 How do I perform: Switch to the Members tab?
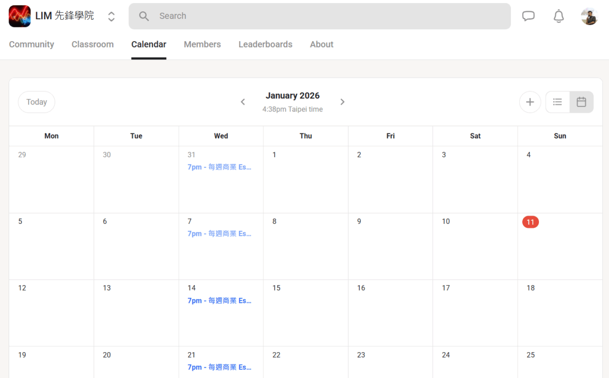pyautogui.click(x=202, y=44)
